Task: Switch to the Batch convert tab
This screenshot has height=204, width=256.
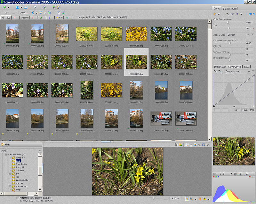Action: tap(230, 9)
